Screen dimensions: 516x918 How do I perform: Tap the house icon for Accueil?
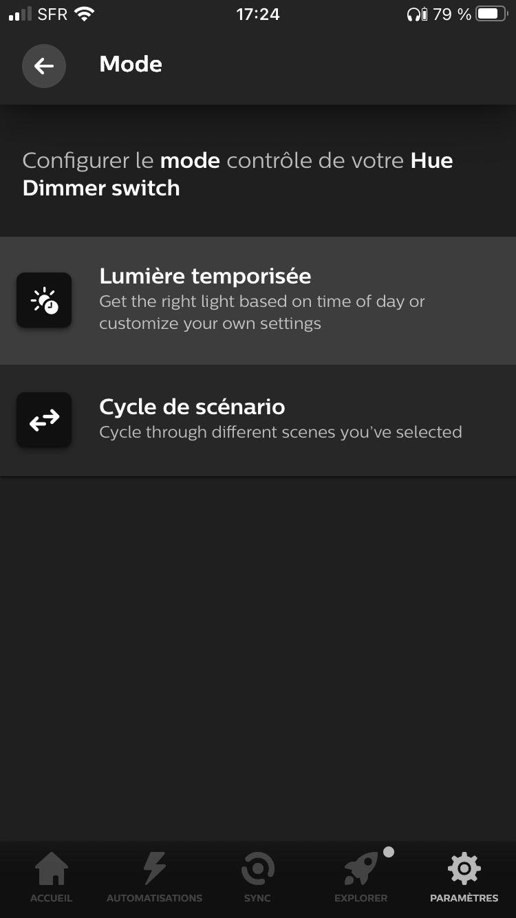(x=52, y=868)
